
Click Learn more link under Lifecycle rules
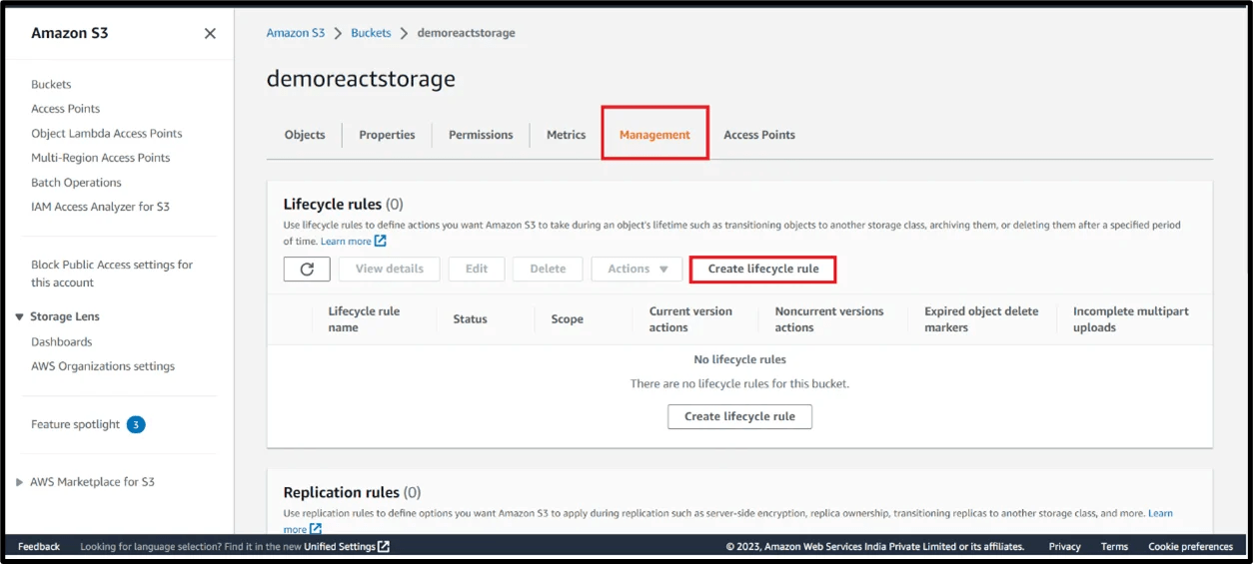(x=346, y=242)
